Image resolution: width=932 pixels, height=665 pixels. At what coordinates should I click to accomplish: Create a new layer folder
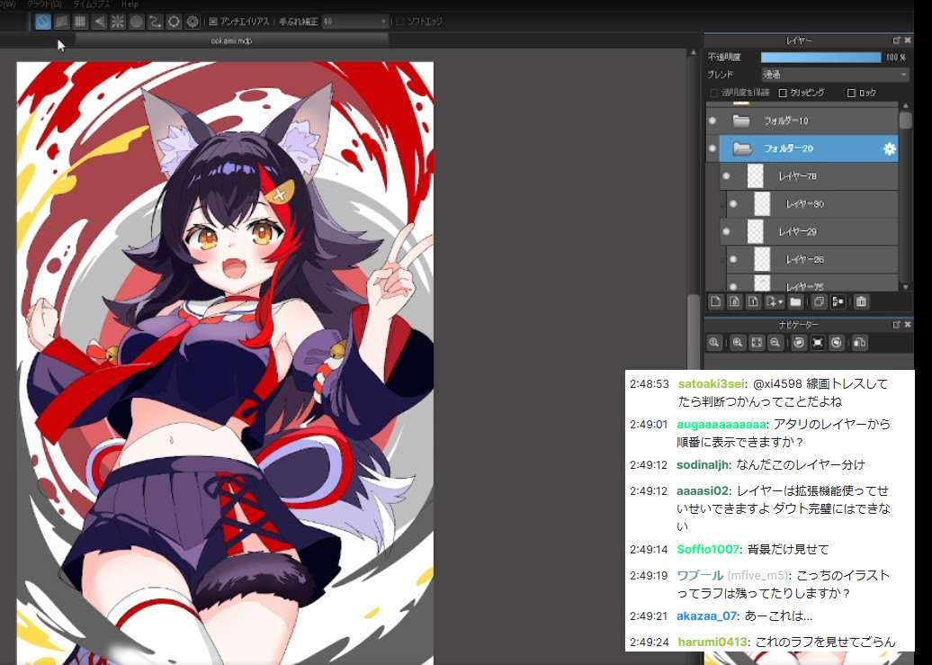(x=796, y=301)
